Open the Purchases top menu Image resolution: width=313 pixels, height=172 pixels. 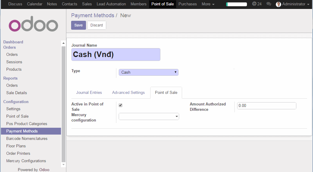pyautogui.click(x=187, y=4)
